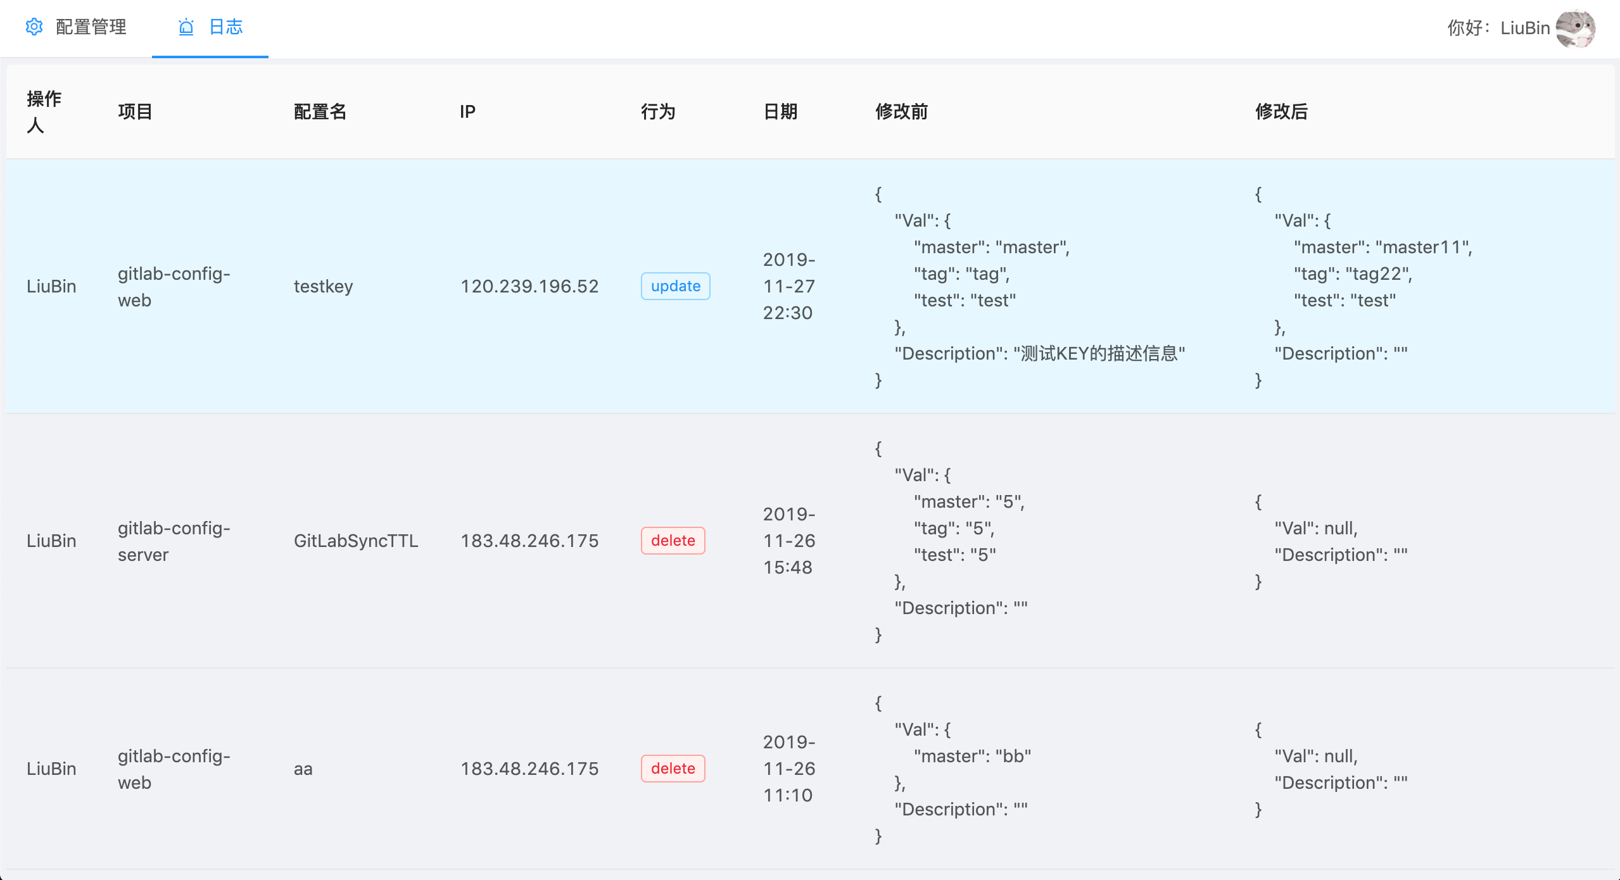Click the gitlab-config-server project name
This screenshot has width=1620, height=880.
click(174, 540)
